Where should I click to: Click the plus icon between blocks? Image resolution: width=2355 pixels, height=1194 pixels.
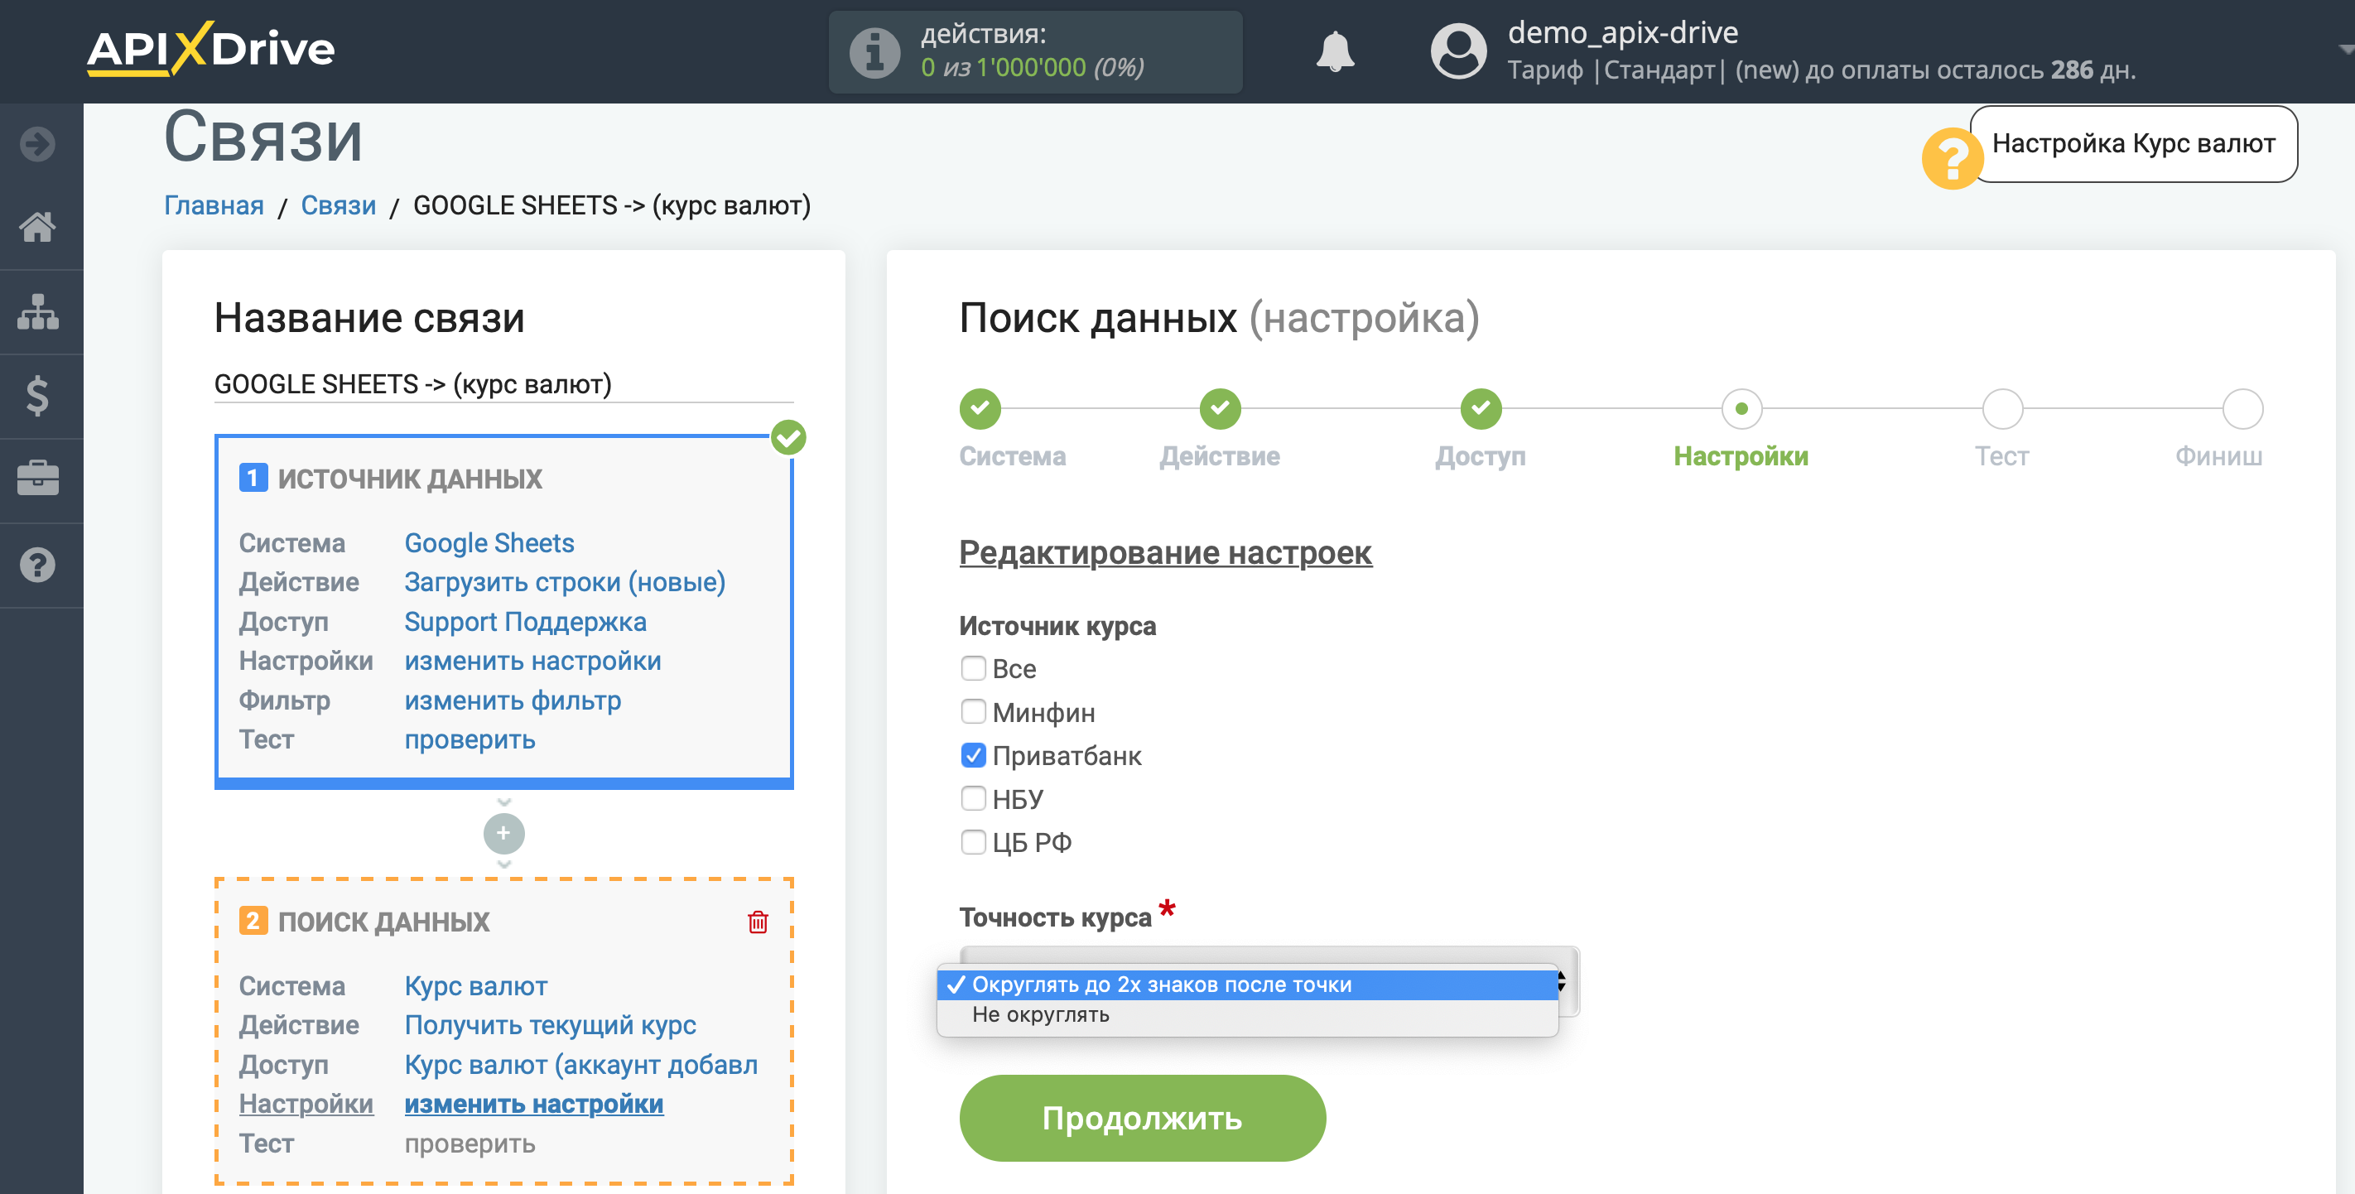coord(503,833)
